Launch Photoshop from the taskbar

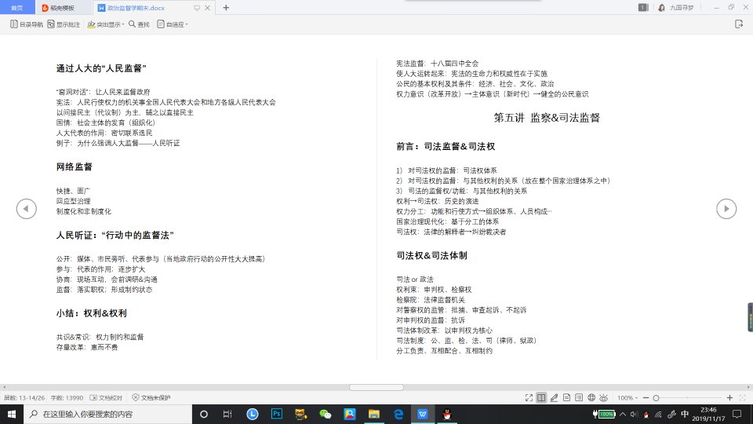point(277,414)
